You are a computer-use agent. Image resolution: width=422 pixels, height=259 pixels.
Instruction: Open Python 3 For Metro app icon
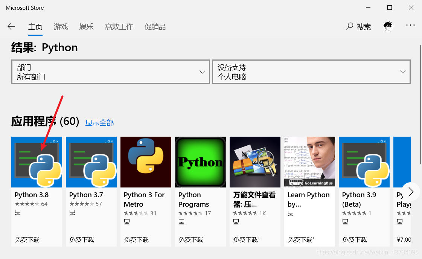point(146,162)
